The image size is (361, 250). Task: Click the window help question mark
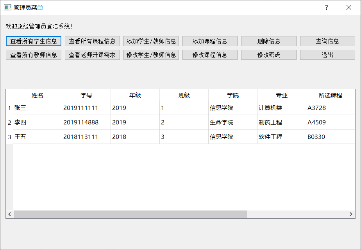[327, 7]
